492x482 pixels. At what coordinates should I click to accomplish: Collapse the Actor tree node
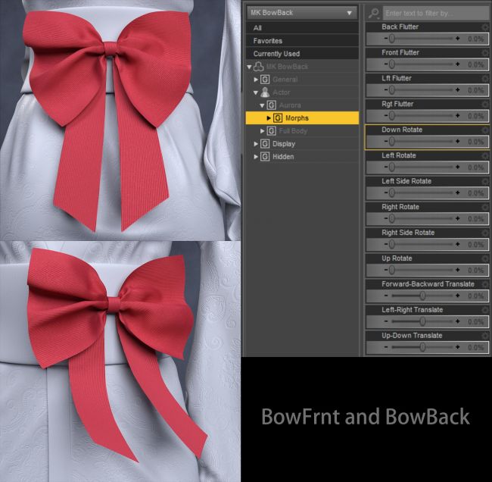point(256,92)
